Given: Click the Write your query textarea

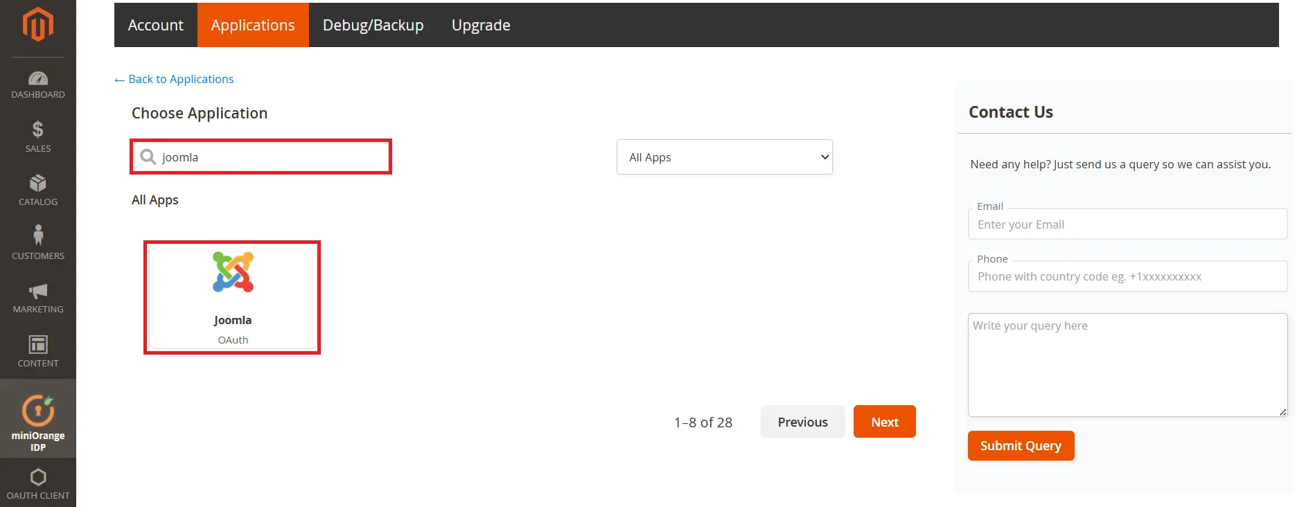Looking at the screenshot, I should (x=1127, y=365).
